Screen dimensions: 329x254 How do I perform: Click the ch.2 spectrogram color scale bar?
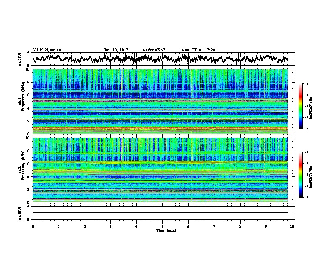[x=300, y=175]
